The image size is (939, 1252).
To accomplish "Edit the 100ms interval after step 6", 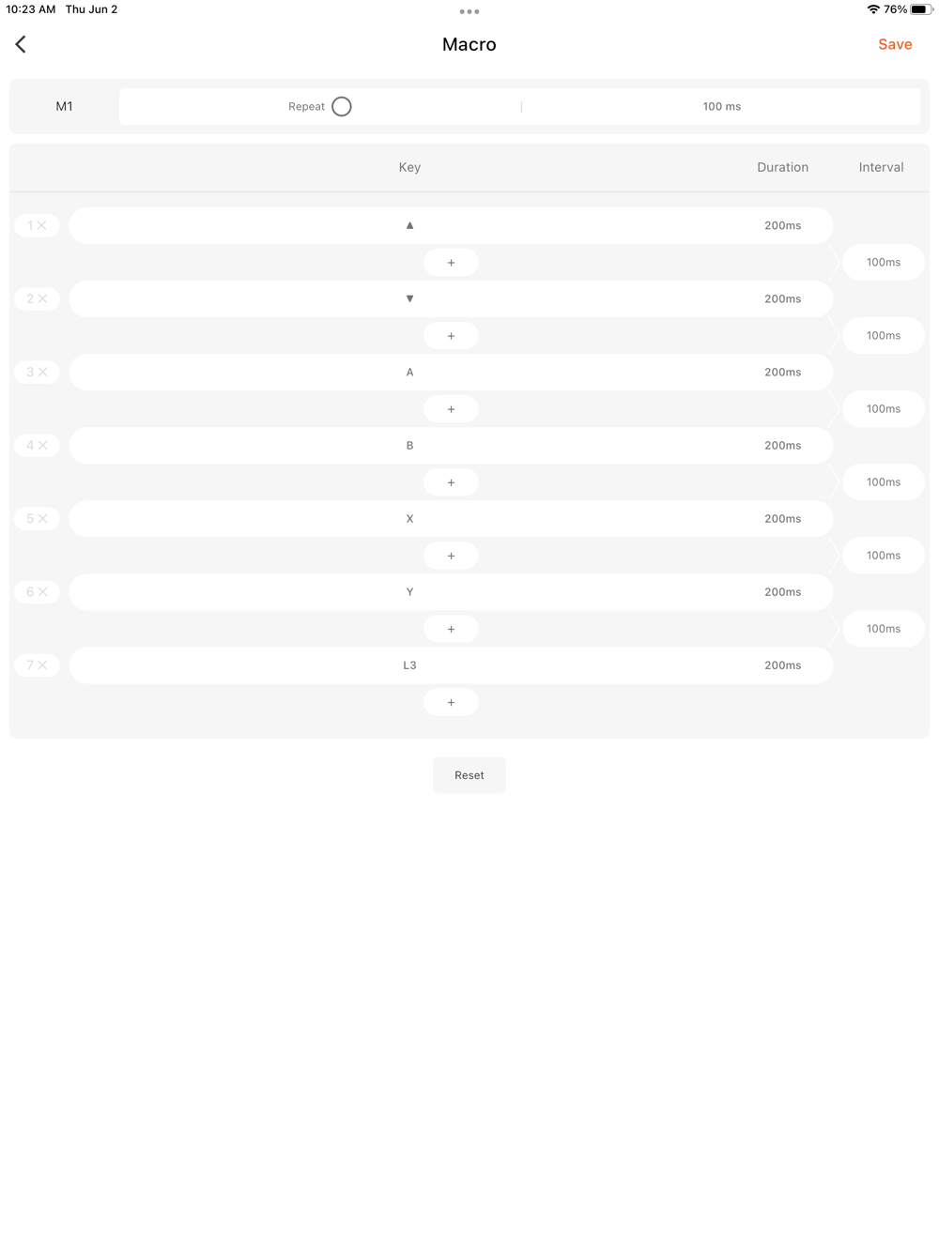I will pos(884,628).
